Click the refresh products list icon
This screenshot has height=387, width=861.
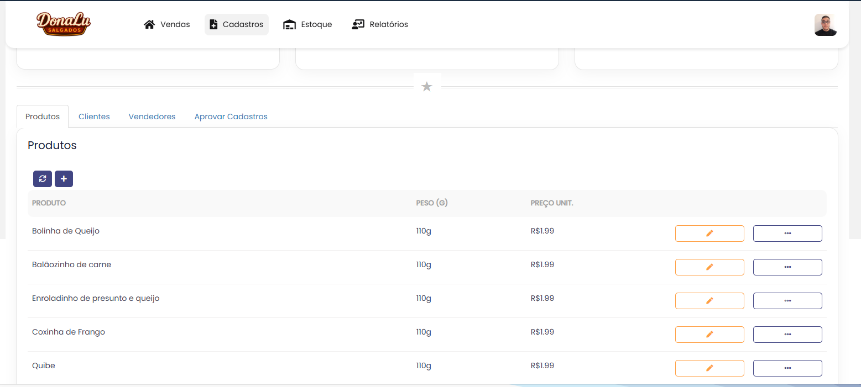pyautogui.click(x=42, y=179)
